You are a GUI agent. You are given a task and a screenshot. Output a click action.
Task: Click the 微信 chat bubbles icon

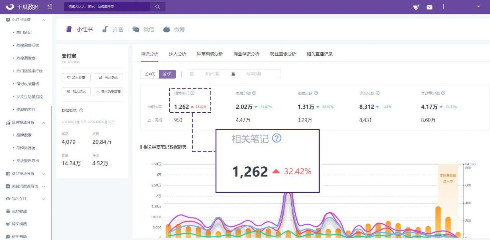click(x=136, y=29)
